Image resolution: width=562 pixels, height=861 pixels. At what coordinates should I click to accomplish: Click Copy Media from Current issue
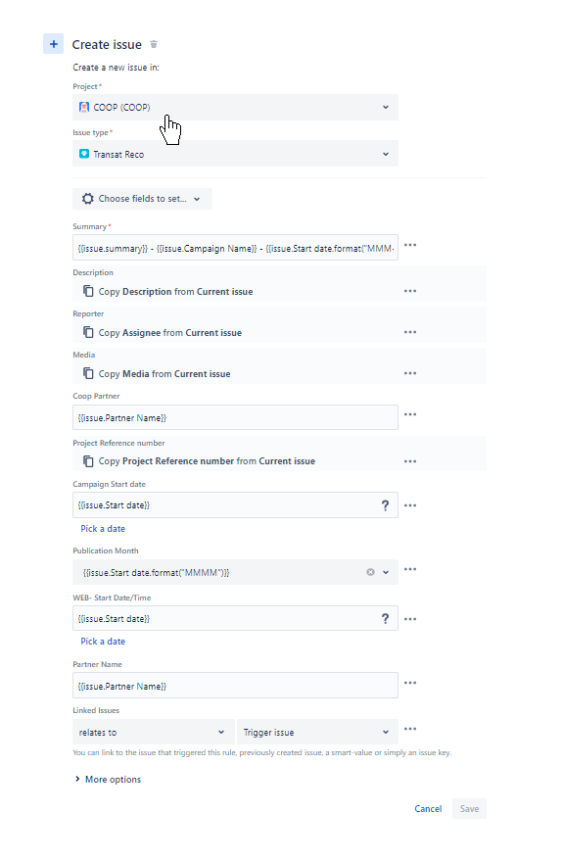pos(164,374)
